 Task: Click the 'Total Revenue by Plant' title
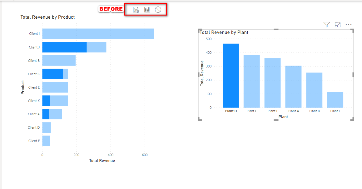coord(224,32)
